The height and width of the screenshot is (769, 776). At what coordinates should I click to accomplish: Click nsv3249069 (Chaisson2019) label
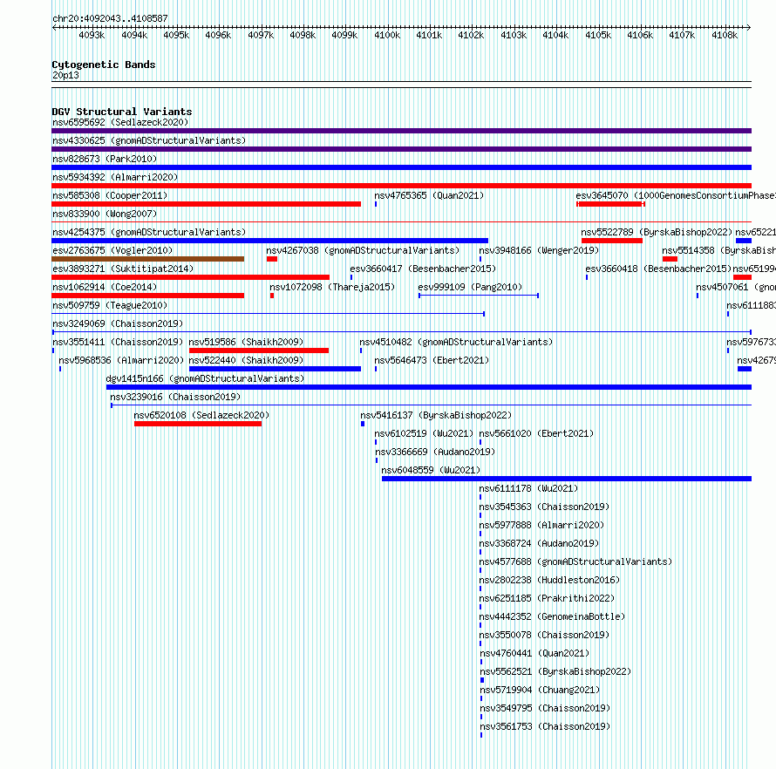point(118,323)
